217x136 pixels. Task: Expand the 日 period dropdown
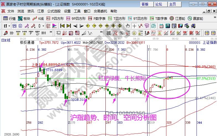(x=7, y=26)
